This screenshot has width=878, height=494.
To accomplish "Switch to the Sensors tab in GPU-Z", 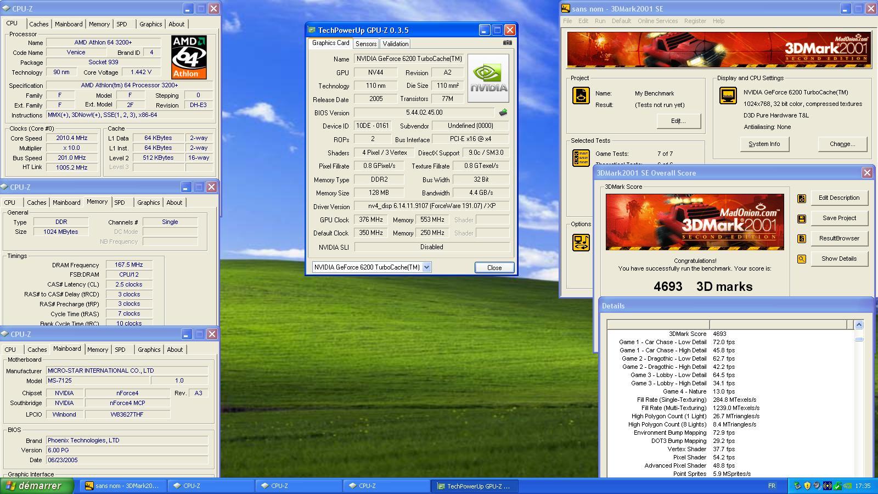I will tap(366, 44).
